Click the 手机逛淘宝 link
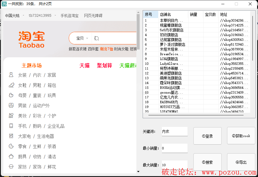258x177 pixels. [69, 16]
